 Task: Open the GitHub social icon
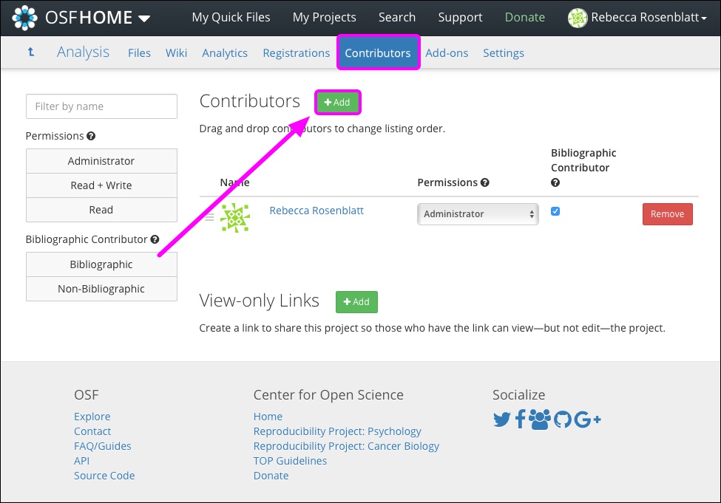point(562,420)
